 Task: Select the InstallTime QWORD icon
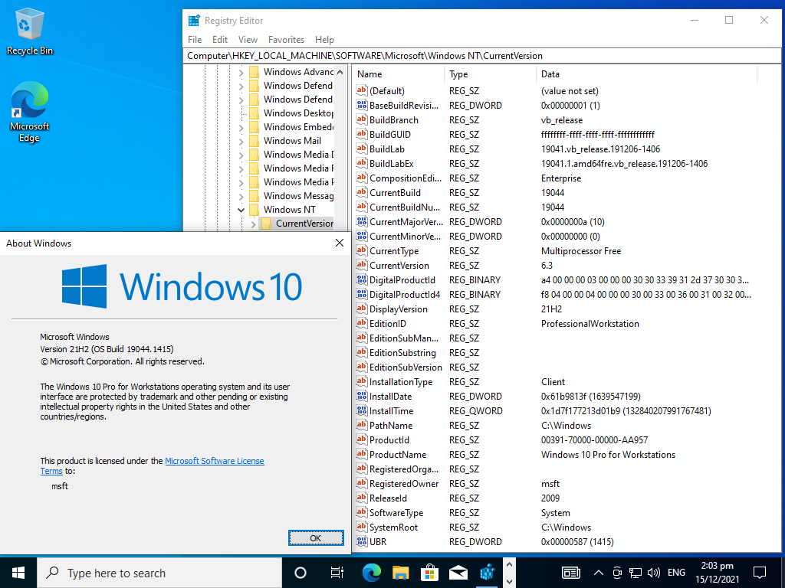click(362, 410)
